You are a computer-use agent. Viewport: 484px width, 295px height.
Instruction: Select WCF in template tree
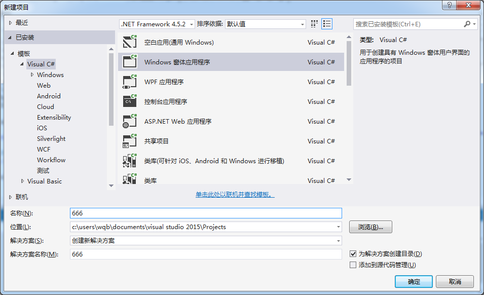tap(44, 150)
